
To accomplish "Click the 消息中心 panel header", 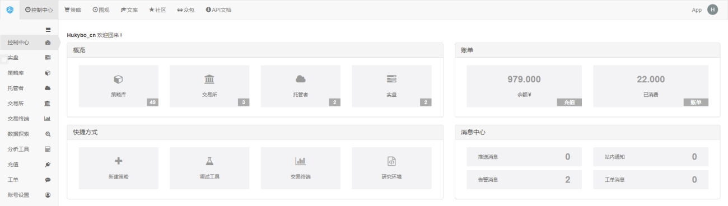I will pyautogui.click(x=587, y=132).
